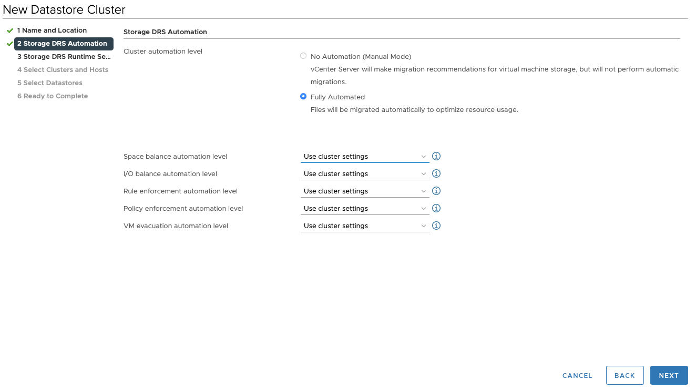Viewport: 696px width, 390px height.
Task: Cancel the New Datastore Cluster wizard
Action: pyautogui.click(x=577, y=375)
